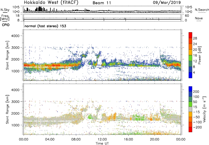Click the '04:00' time axis label
209x145 pixels.
(x=50, y=140)
